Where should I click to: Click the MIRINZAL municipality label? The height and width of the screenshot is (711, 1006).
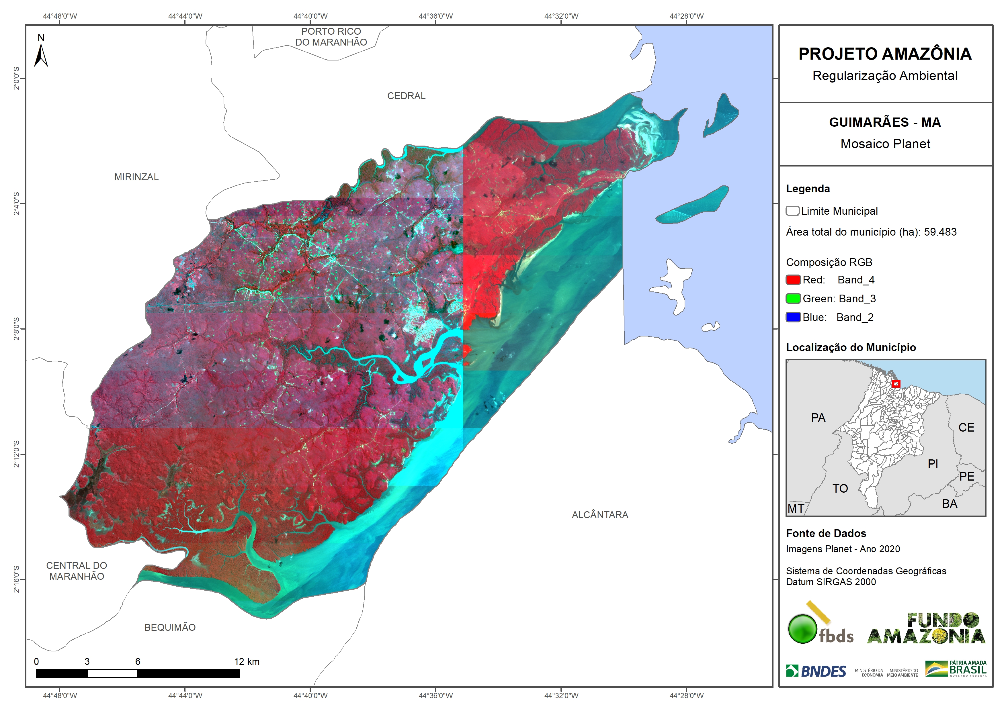[x=136, y=177]
